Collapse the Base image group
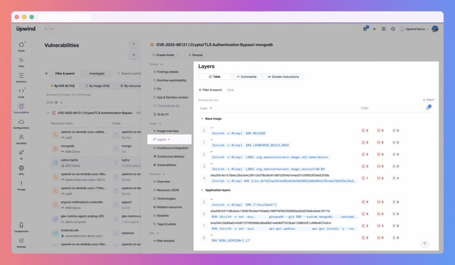 click(201, 119)
